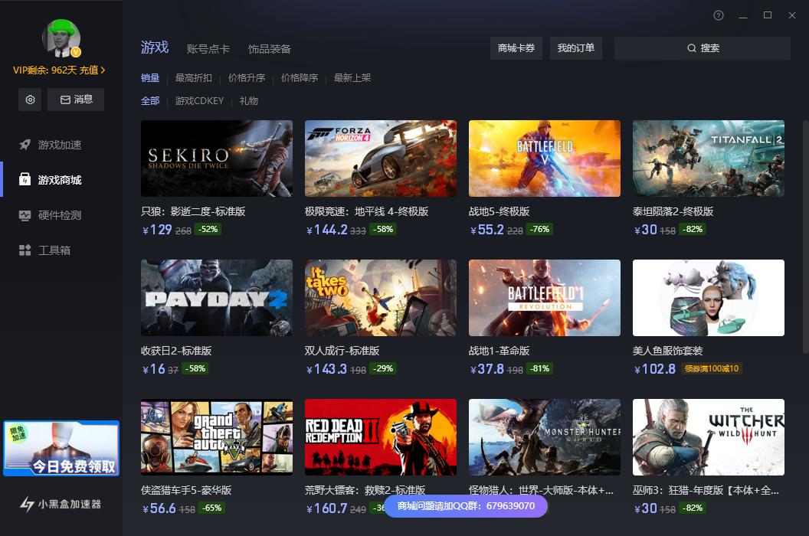The height and width of the screenshot is (536, 809).
Task: Switch to 账号点卡 tab
Action: click(x=208, y=49)
